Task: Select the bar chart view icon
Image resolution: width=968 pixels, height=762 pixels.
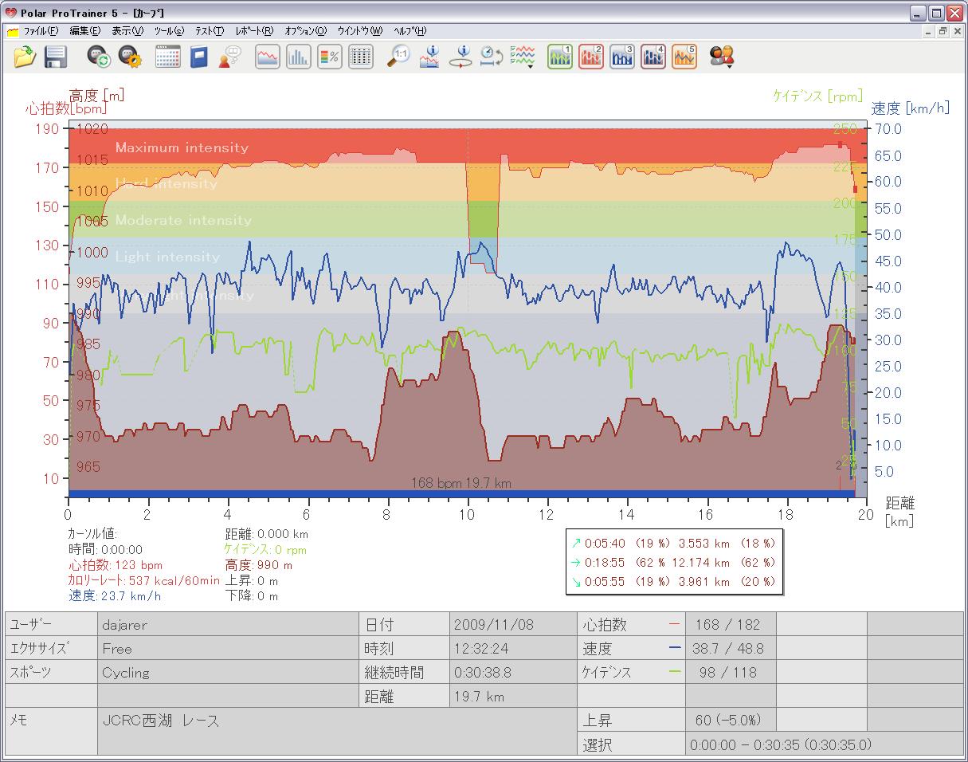Action: [299, 57]
